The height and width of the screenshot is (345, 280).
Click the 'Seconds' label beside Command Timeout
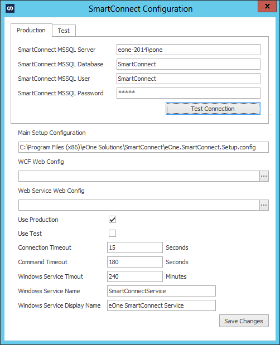177,262
